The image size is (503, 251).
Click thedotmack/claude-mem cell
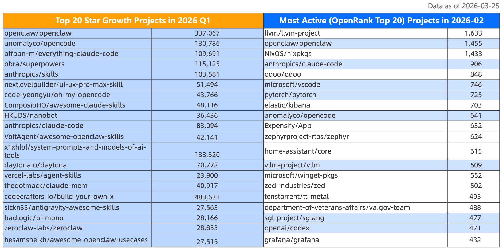click(77, 186)
